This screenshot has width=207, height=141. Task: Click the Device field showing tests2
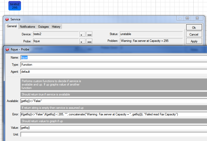click(56, 34)
